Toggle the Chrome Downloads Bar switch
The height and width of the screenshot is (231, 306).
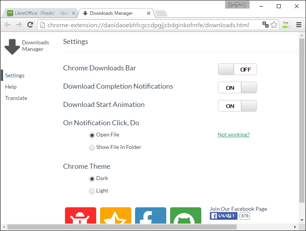coord(237,69)
